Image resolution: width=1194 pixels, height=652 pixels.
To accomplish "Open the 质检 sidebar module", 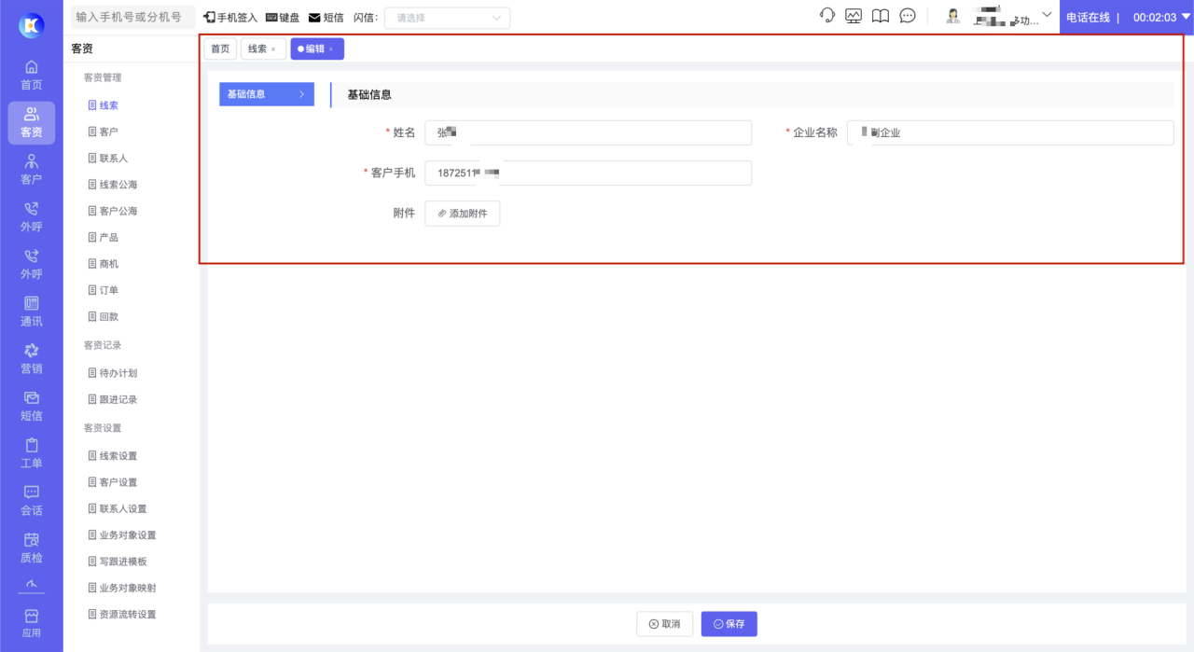I will 31,548.
